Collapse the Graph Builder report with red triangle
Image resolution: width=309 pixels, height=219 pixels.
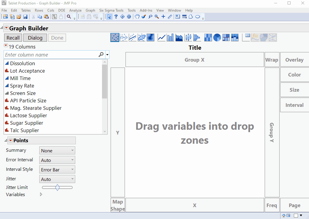tap(6, 27)
